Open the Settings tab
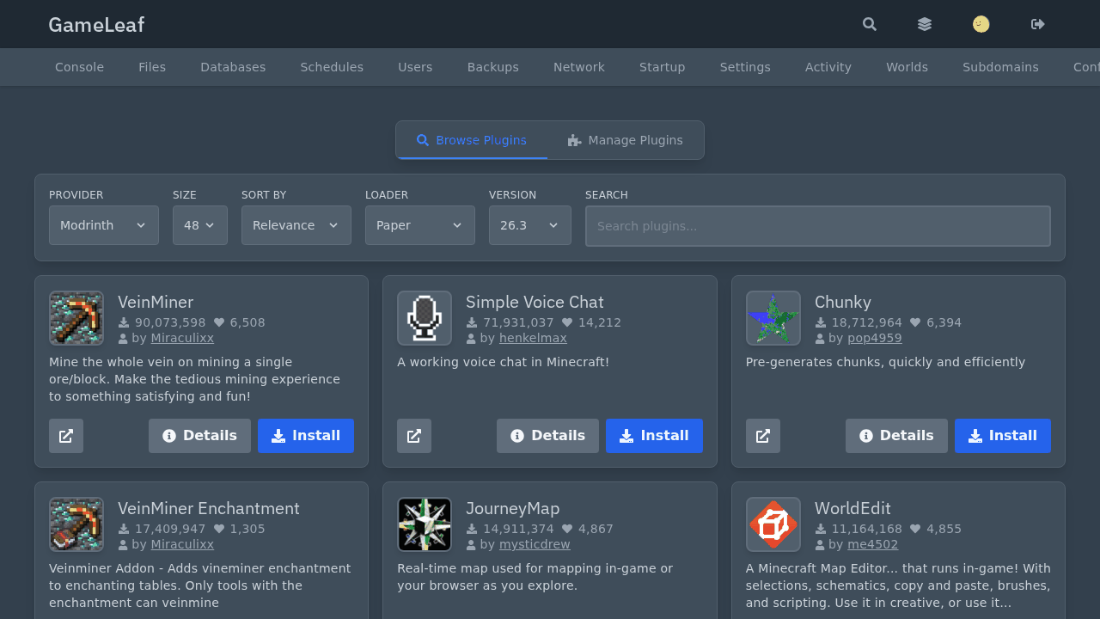The image size is (1100, 619). pos(745,67)
